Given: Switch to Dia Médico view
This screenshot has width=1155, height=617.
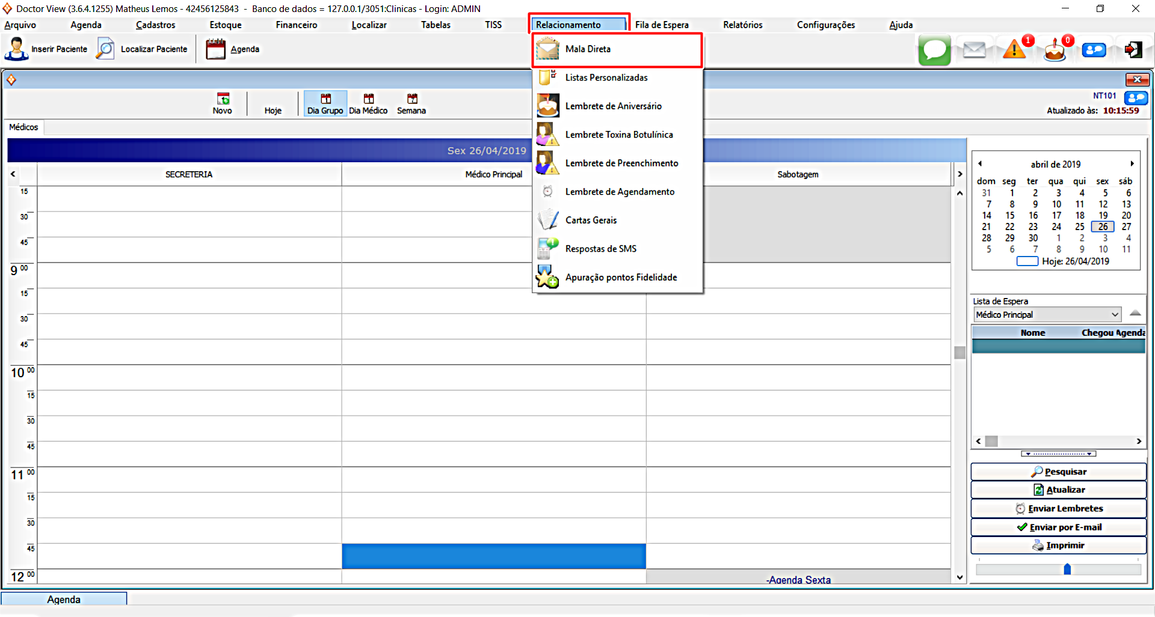Looking at the screenshot, I should pos(368,103).
